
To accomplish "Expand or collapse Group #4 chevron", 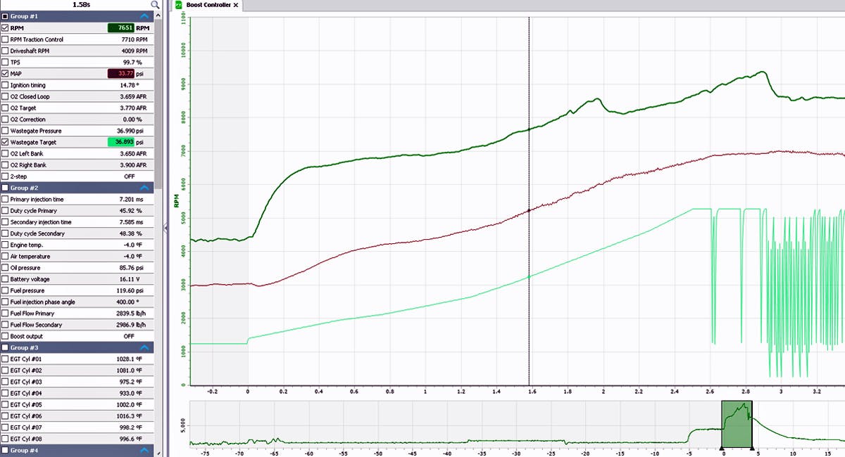I will pos(145,451).
